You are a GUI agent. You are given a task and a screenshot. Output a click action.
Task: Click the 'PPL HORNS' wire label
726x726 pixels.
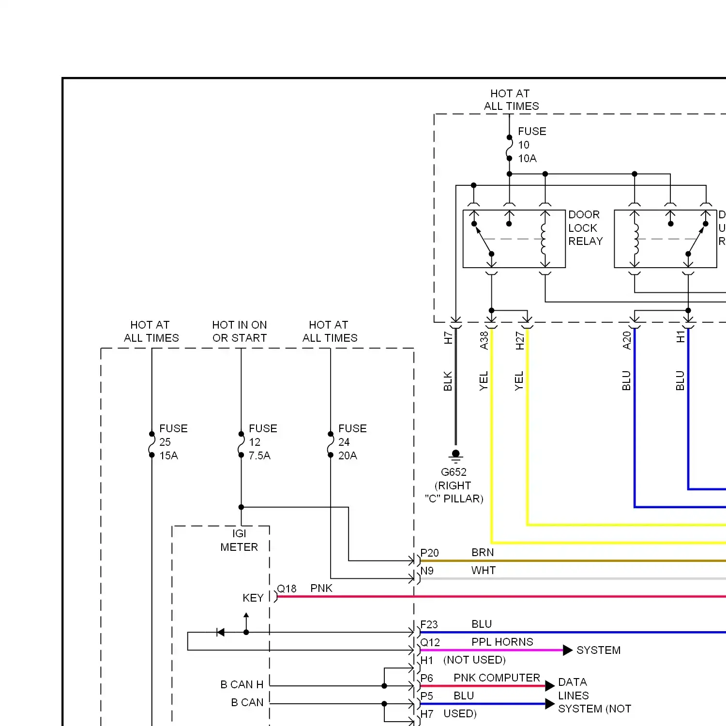(x=502, y=642)
